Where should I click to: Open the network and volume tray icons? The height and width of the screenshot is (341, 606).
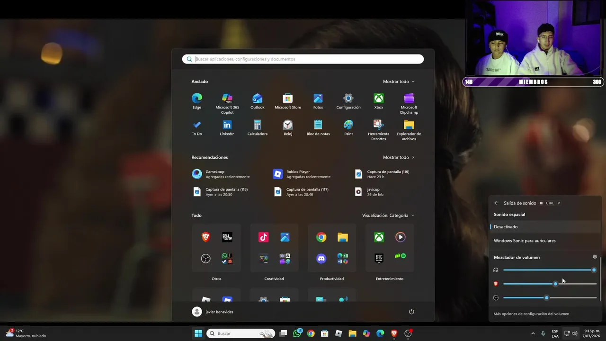point(570,333)
